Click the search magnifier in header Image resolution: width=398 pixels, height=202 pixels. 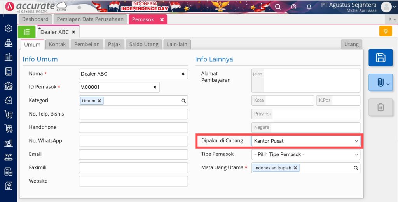278,7
